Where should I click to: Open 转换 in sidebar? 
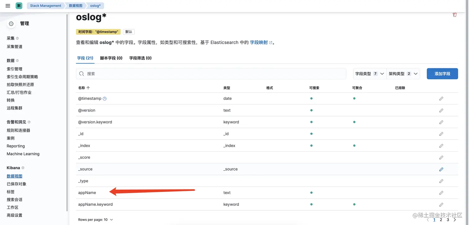(x=11, y=100)
